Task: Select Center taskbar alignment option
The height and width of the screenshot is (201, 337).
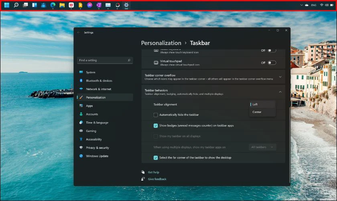Action: tap(262, 112)
